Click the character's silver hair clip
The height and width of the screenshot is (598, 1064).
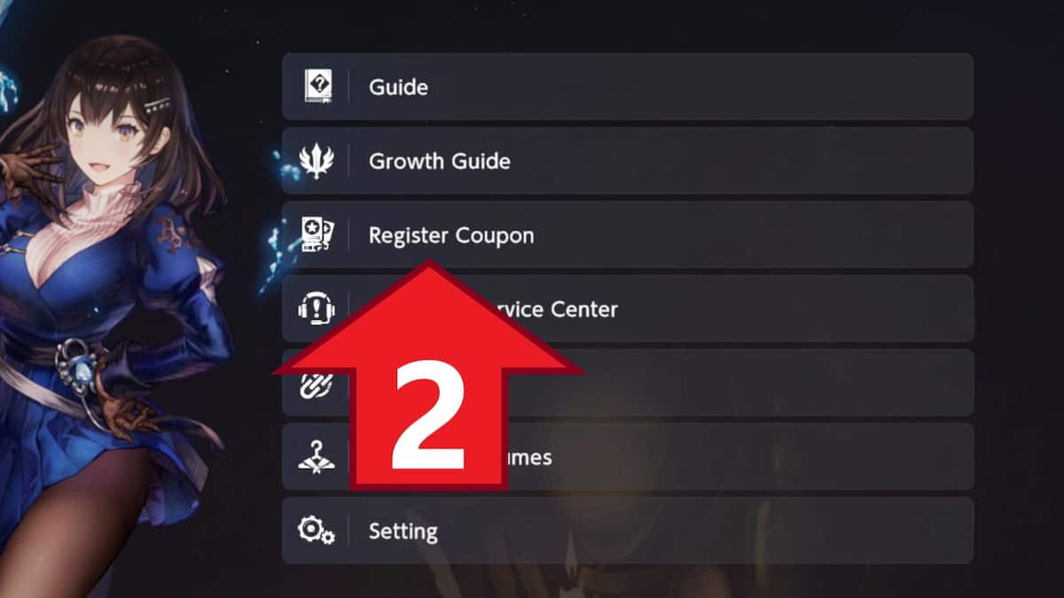[x=153, y=104]
